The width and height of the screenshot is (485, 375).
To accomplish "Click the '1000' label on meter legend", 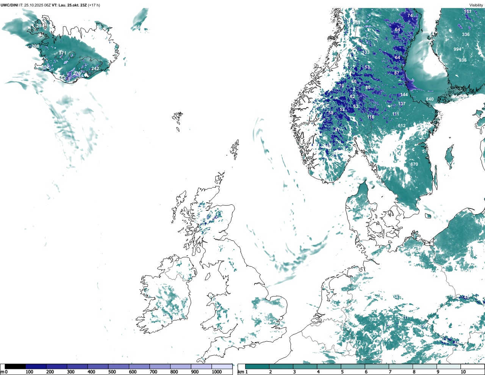I will [x=217, y=372].
